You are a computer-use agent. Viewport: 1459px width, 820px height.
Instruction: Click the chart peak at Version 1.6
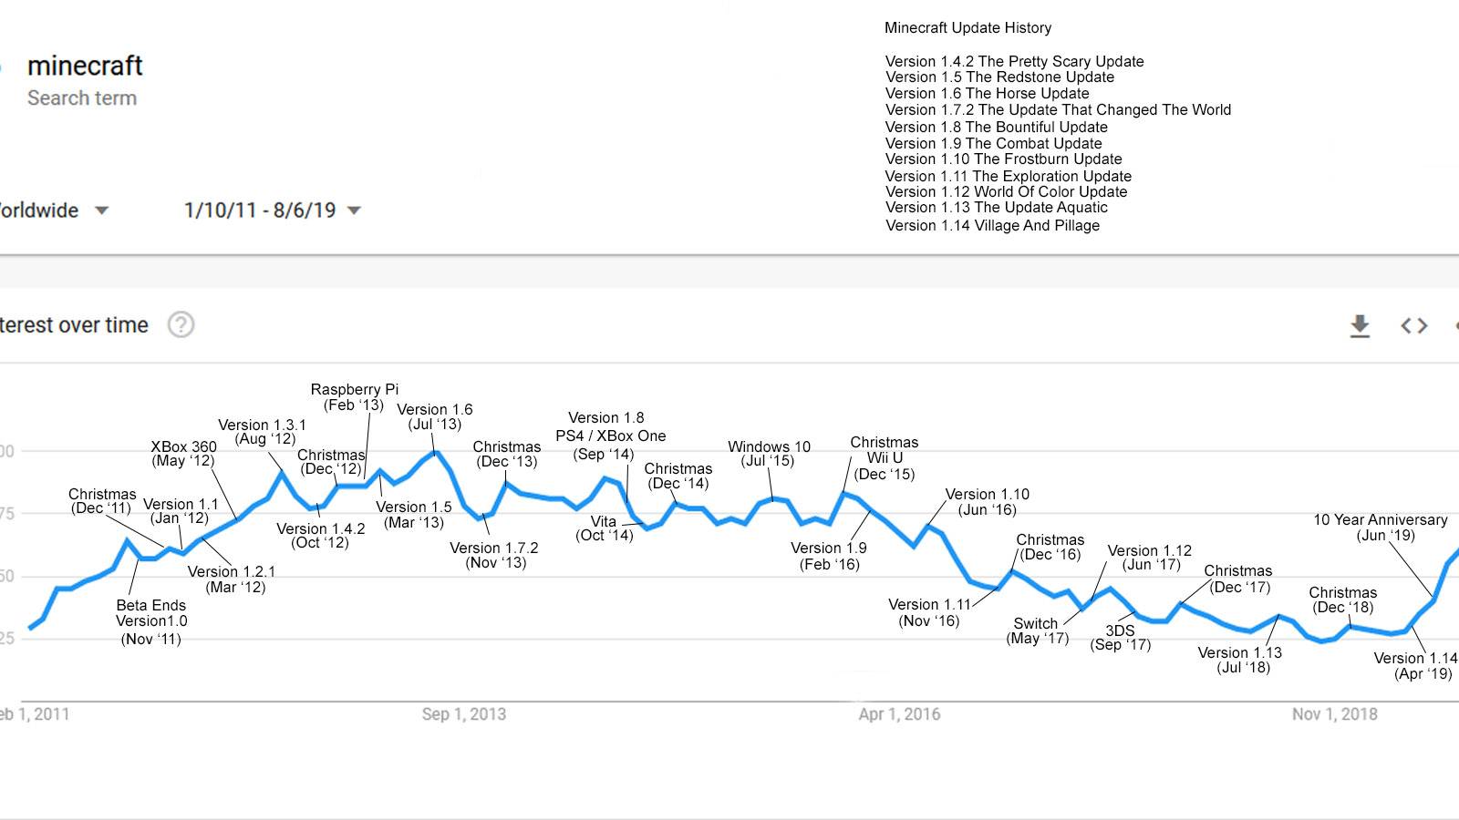[437, 452]
